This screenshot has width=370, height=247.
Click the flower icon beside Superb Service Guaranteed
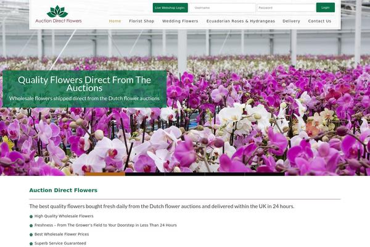[x=31, y=244]
